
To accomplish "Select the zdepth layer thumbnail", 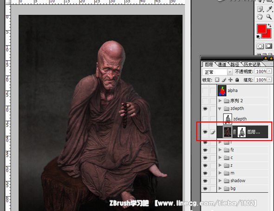I will 228,119.
